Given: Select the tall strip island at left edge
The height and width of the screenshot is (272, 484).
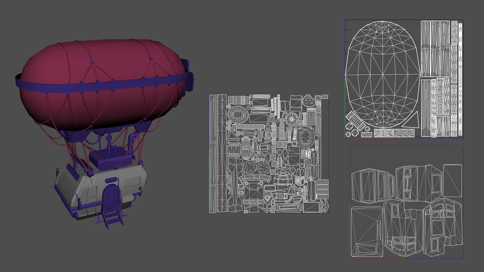Looking at the screenshot, I should pos(213,154).
